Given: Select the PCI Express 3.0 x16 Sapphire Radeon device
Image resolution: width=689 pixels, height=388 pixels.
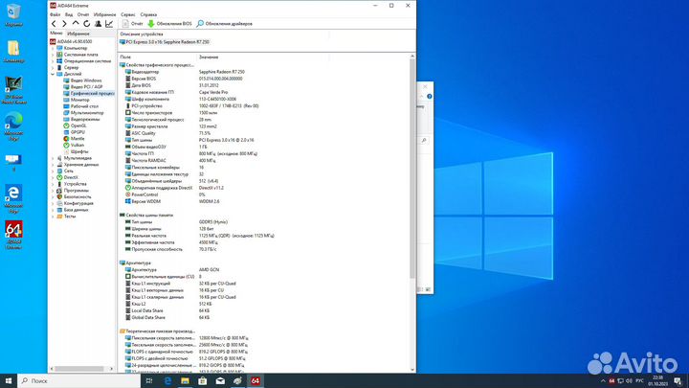Looking at the screenshot, I should [x=165, y=42].
